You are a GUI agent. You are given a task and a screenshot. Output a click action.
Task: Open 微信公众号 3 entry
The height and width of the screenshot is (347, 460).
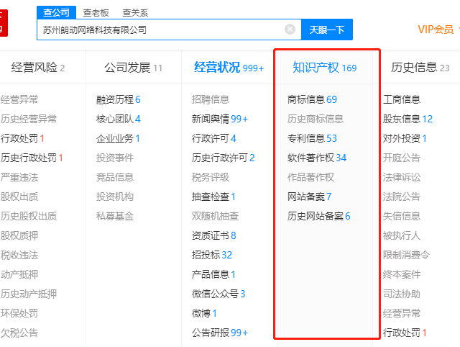pyautogui.click(x=218, y=294)
